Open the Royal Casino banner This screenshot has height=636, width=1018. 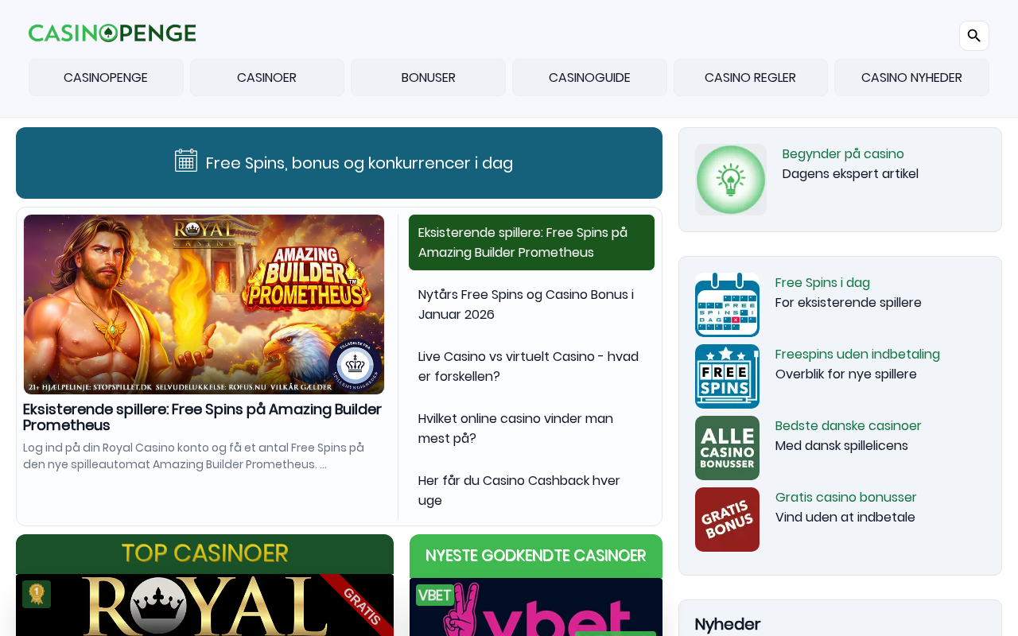pyautogui.click(x=204, y=605)
